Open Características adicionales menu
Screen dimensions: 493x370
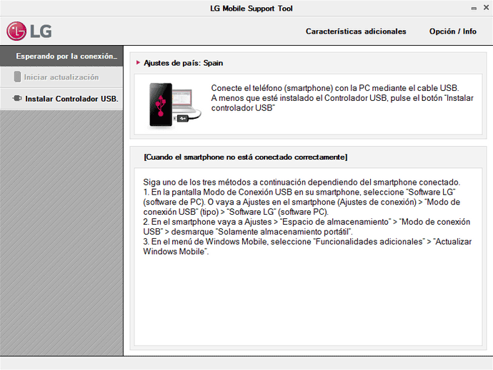356,31
